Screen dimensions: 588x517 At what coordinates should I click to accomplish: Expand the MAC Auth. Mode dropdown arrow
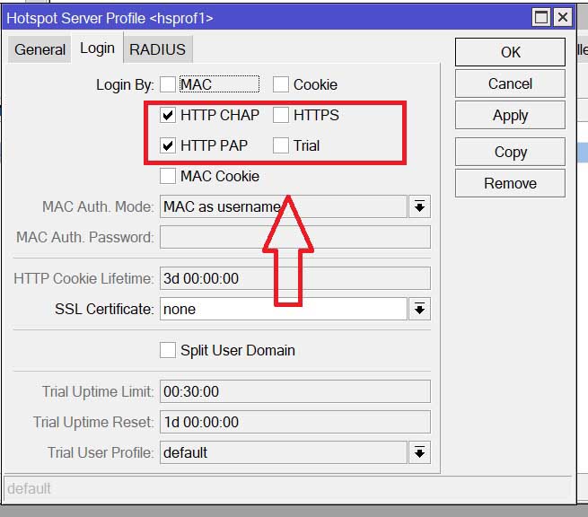click(x=419, y=207)
